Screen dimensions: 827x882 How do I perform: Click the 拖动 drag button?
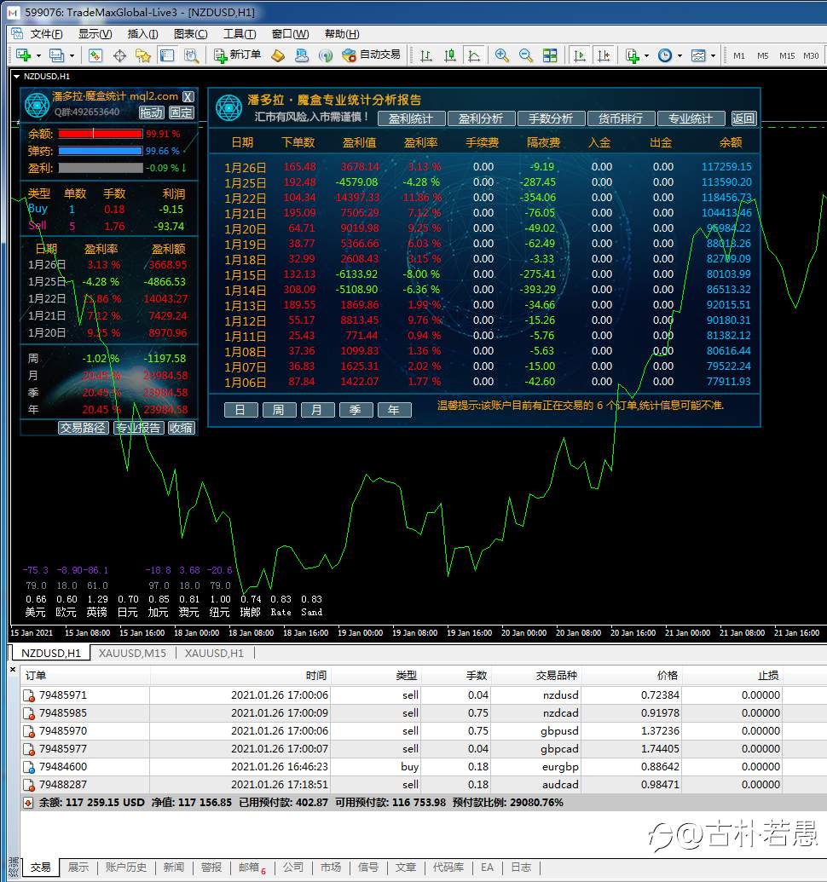pyautogui.click(x=152, y=112)
